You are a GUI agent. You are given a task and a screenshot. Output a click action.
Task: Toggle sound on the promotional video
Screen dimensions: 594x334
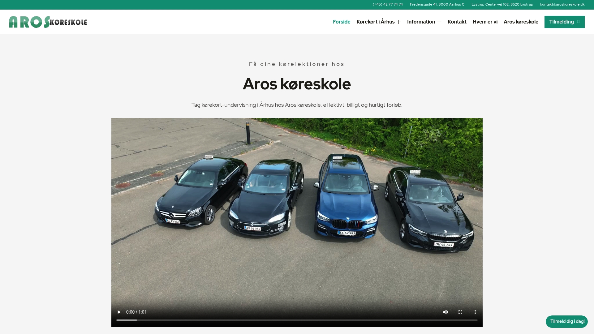[x=445, y=312]
